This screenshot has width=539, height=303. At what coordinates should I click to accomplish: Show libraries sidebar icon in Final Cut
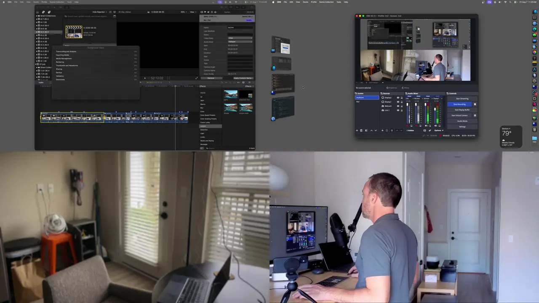[x=37, y=12]
